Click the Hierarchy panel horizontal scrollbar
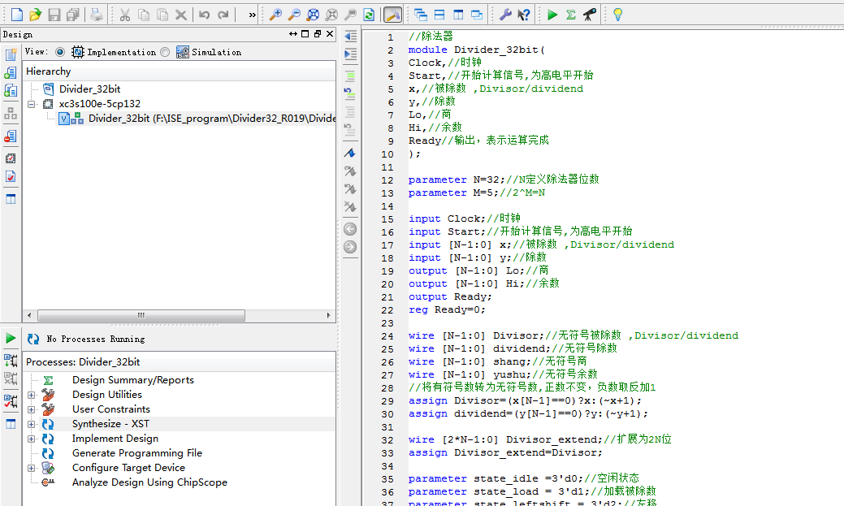The image size is (844, 506). point(141,316)
